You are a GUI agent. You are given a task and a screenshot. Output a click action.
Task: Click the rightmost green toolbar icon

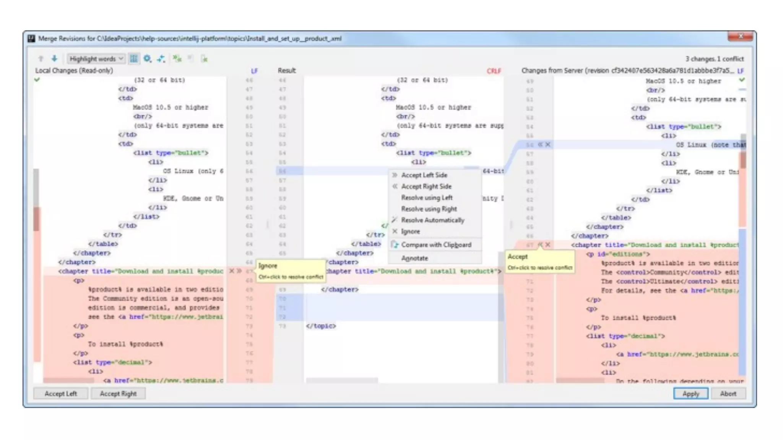[x=205, y=58]
